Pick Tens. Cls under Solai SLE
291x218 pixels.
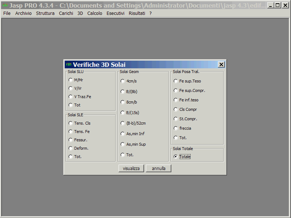tap(71, 123)
